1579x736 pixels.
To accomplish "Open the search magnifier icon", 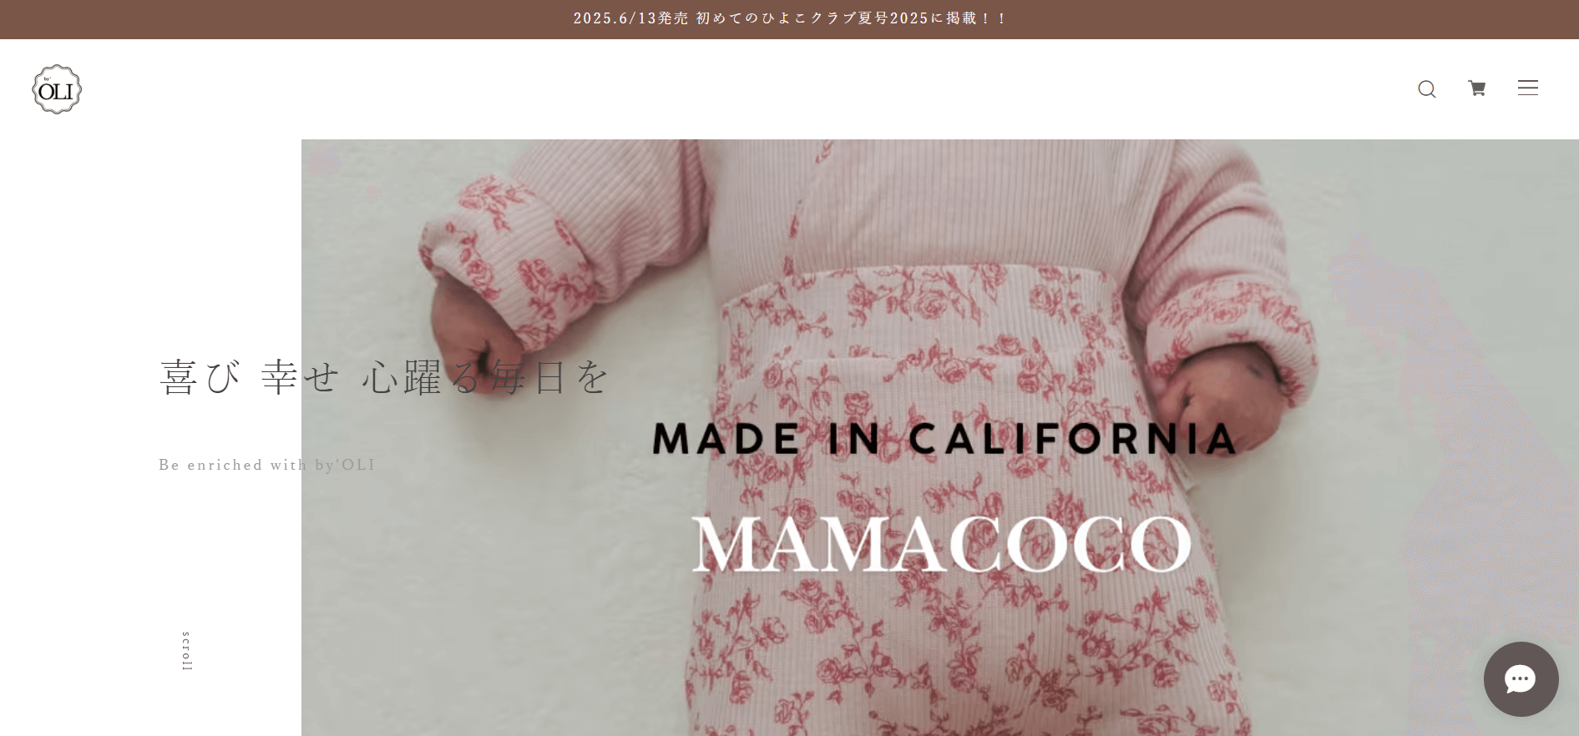I will [1427, 88].
